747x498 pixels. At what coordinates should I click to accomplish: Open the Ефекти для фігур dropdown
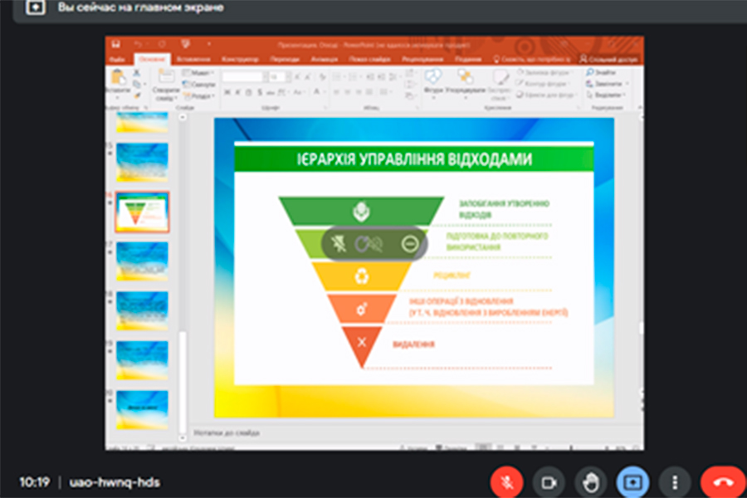coord(546,95)
